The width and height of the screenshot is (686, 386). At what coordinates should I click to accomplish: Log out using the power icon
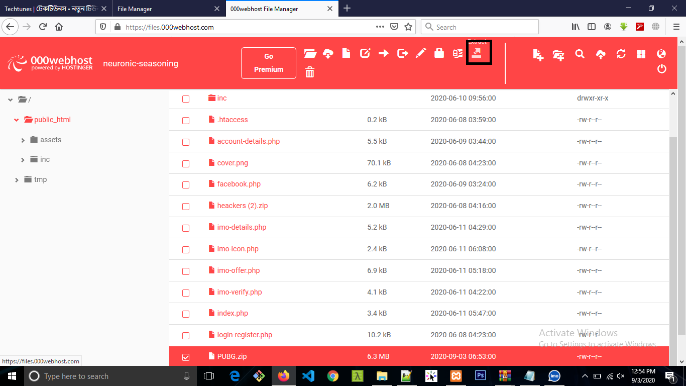click(x=662, y=69)
